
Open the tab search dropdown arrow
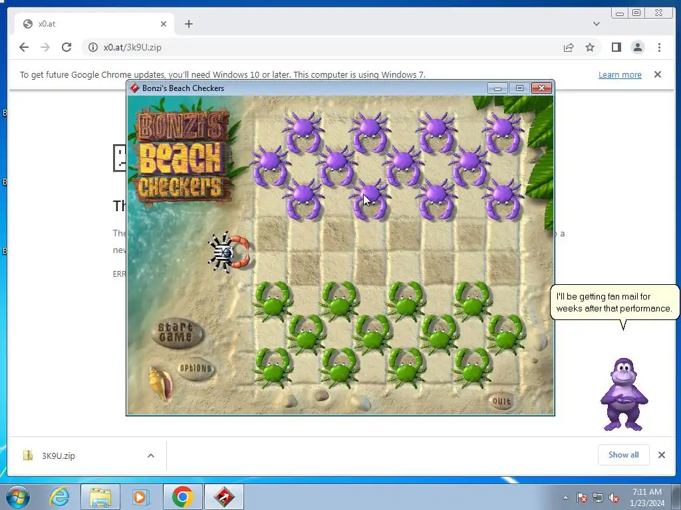pyautogui.click(x=597, y=24)
